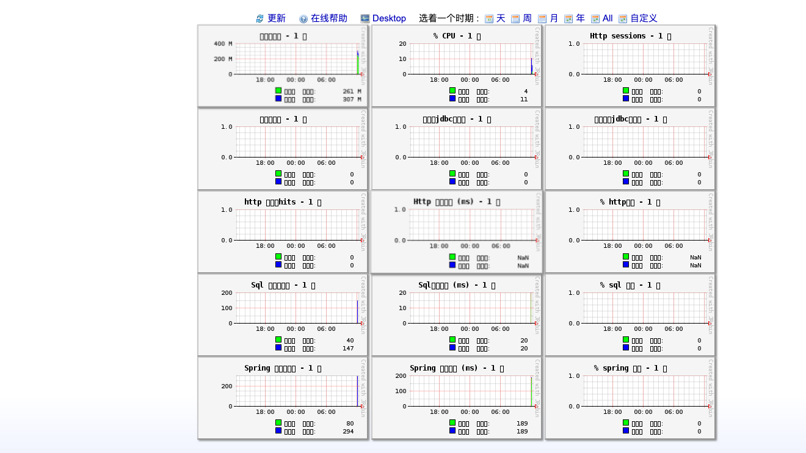Open the Spring (ms) times graph
The height and width of the screenshot is (453, 806).
point(456,398)
